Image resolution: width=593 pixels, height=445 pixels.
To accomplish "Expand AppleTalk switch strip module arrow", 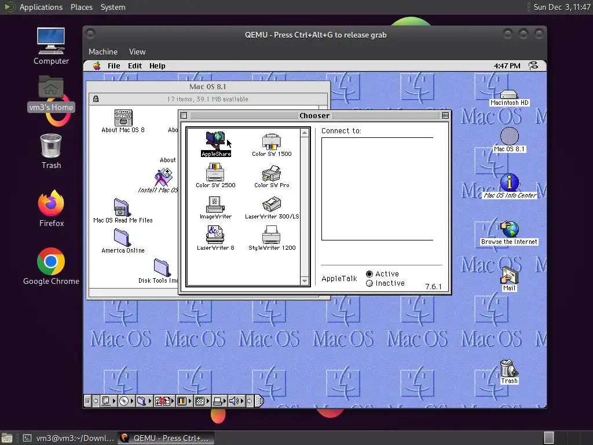I will pos(114,401).
